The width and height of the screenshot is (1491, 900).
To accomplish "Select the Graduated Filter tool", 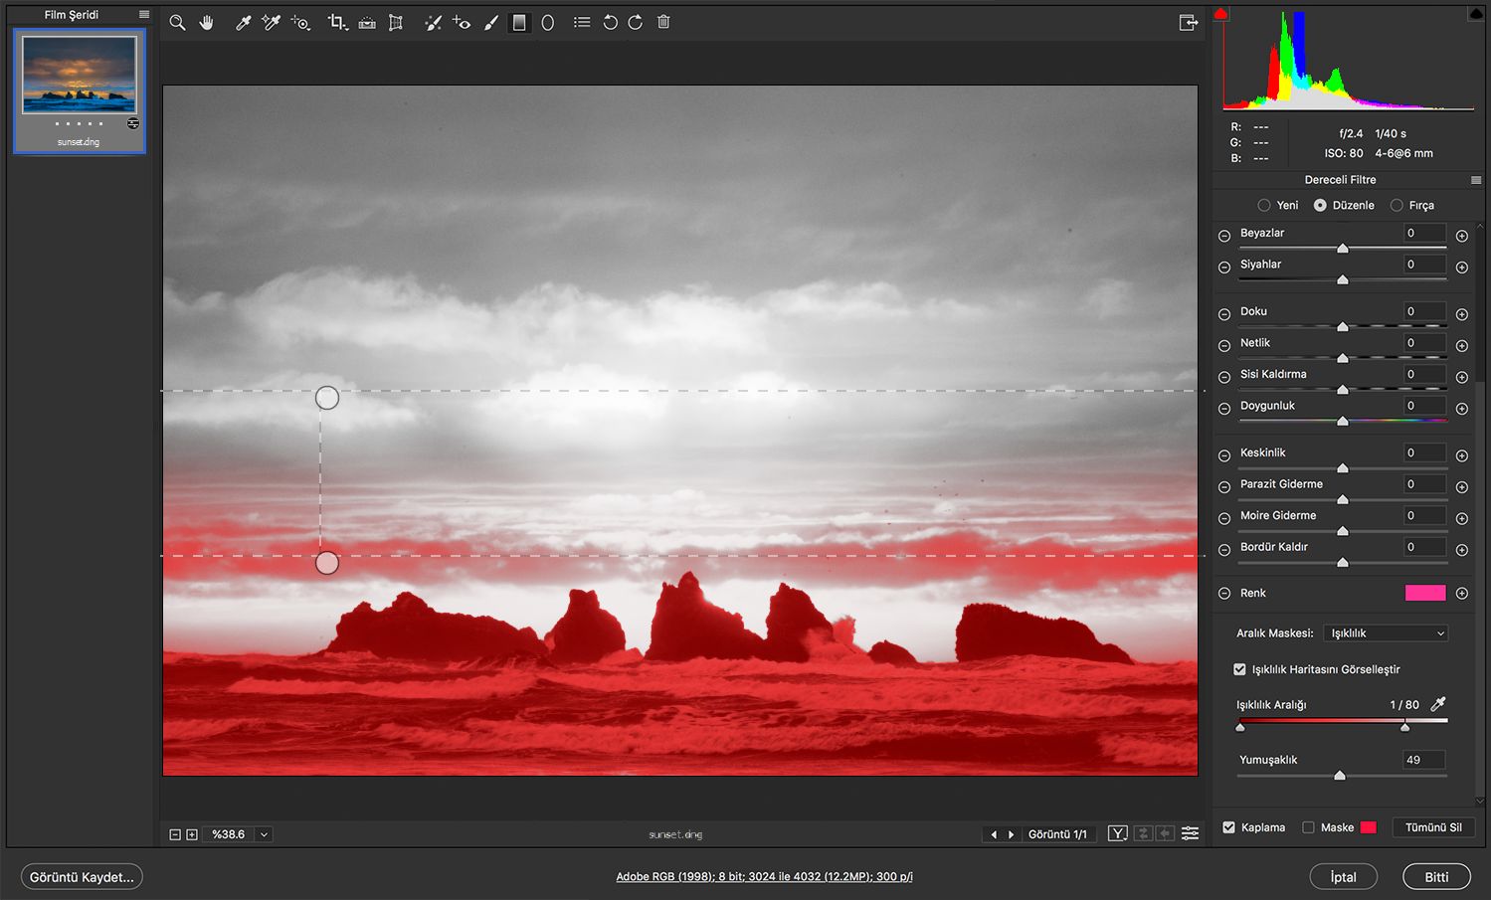I will (x=519, y=22).
